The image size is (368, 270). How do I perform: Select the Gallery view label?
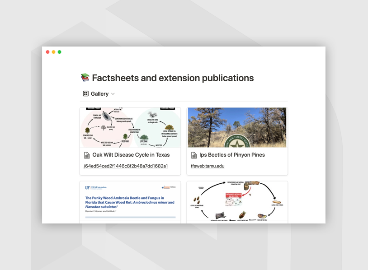point(99,94)
